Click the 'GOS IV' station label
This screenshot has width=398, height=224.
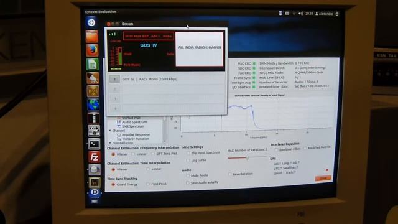[149, 45]
